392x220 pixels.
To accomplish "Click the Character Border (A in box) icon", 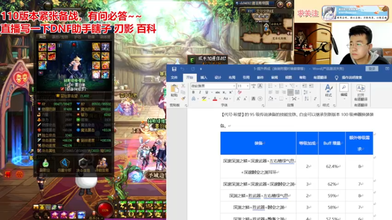I will [x=260, y=86].
